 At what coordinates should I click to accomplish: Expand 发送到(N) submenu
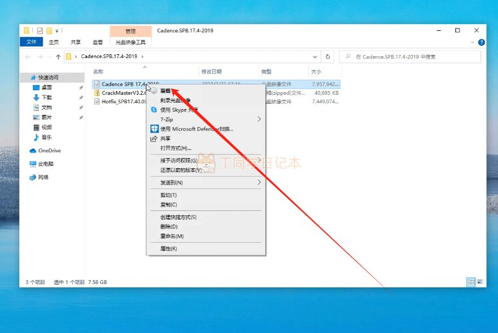(206, 183)
